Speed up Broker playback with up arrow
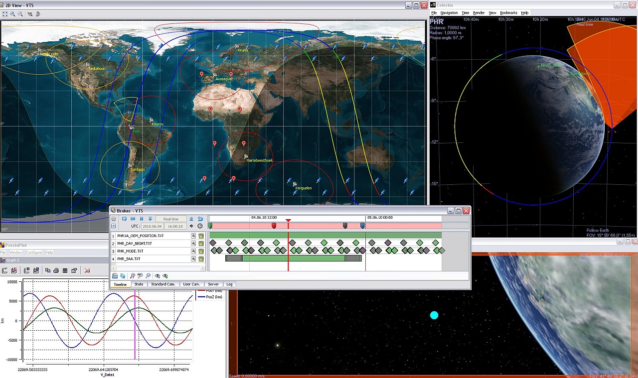The height and width of the screenshot is (378, 638). tap(191, 219)
